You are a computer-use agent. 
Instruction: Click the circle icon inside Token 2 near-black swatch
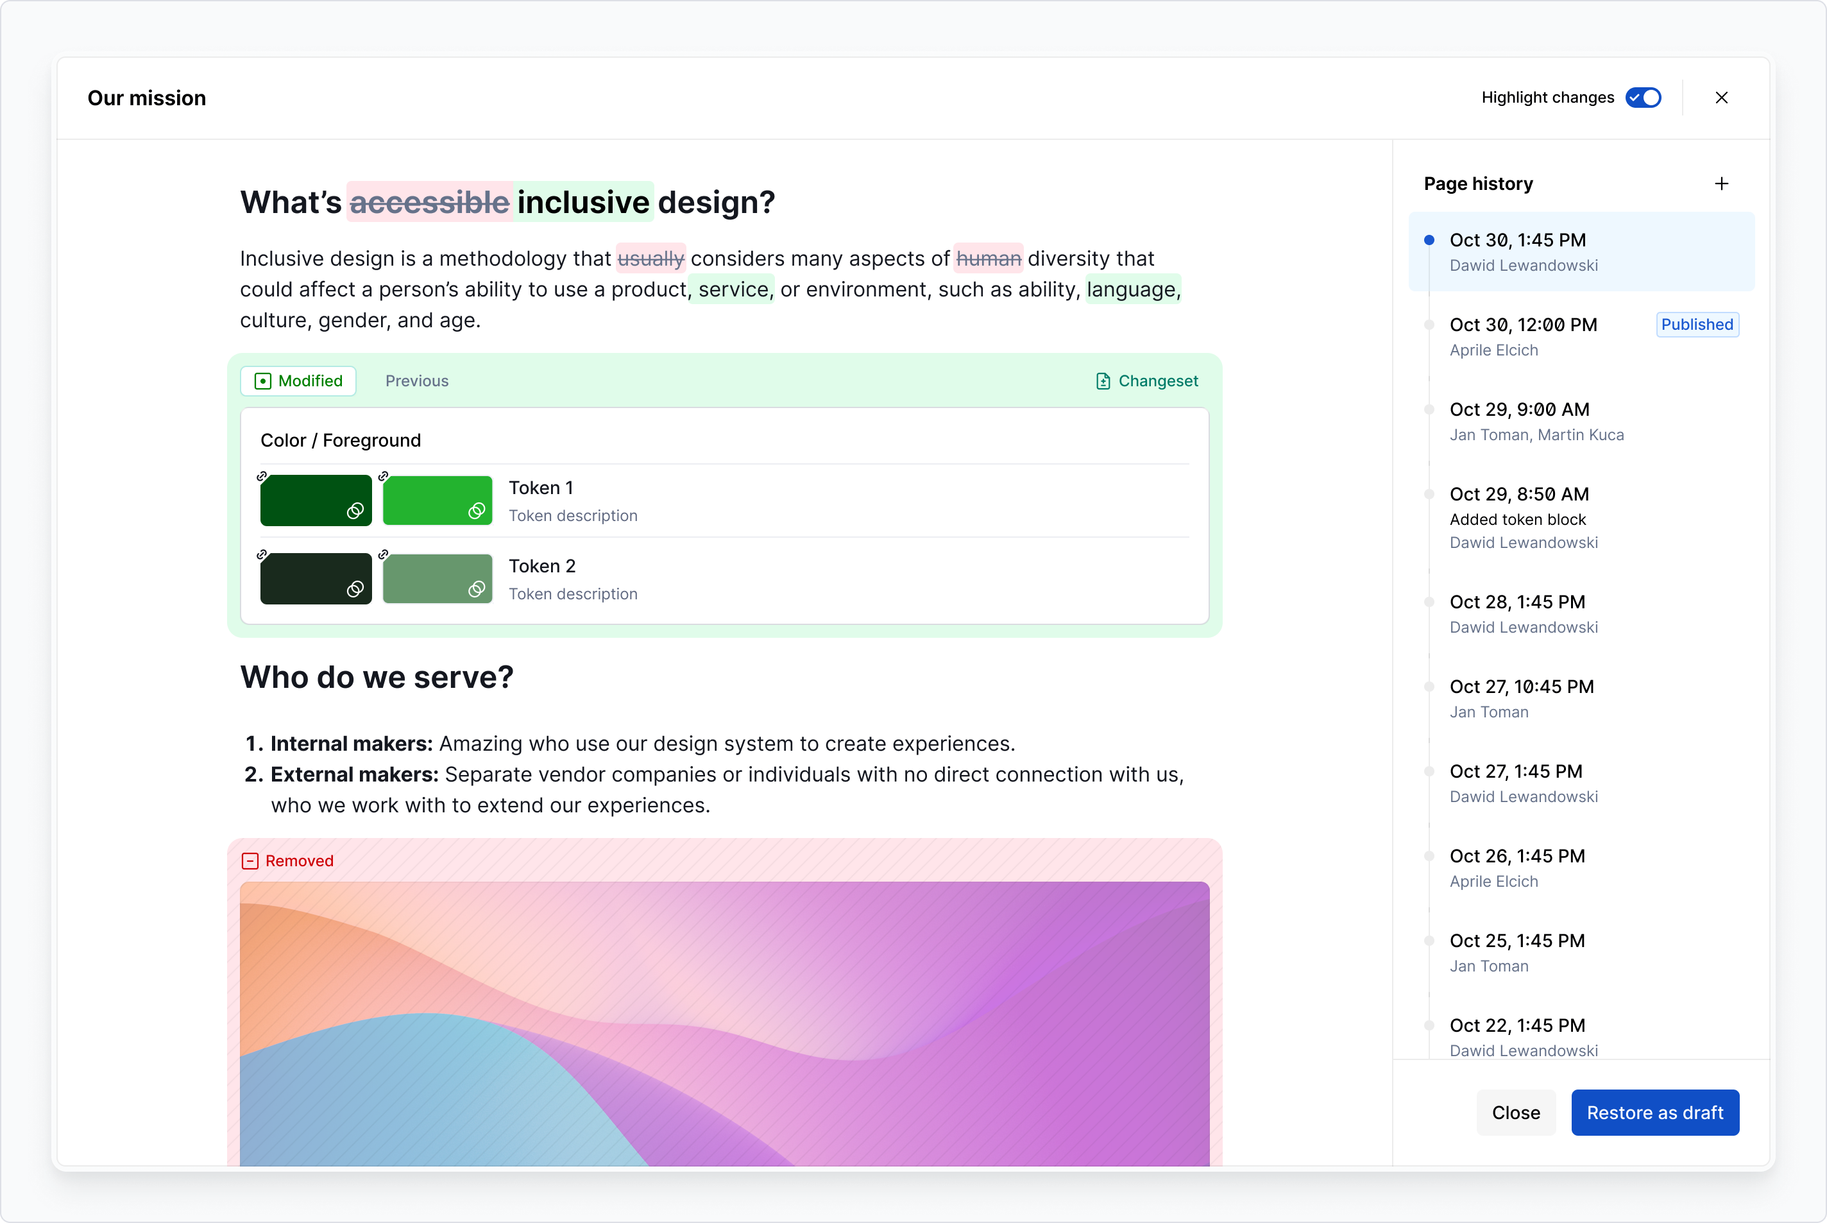click(355, 589)
